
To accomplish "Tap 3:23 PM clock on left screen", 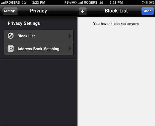I will [x=39, y=3].
